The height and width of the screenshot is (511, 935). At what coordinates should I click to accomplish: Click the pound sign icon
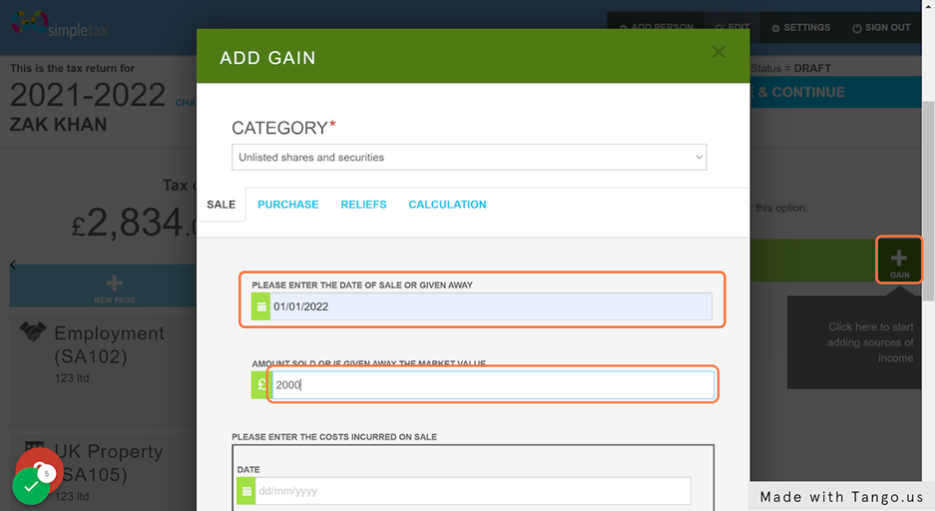tap(261, 384)
